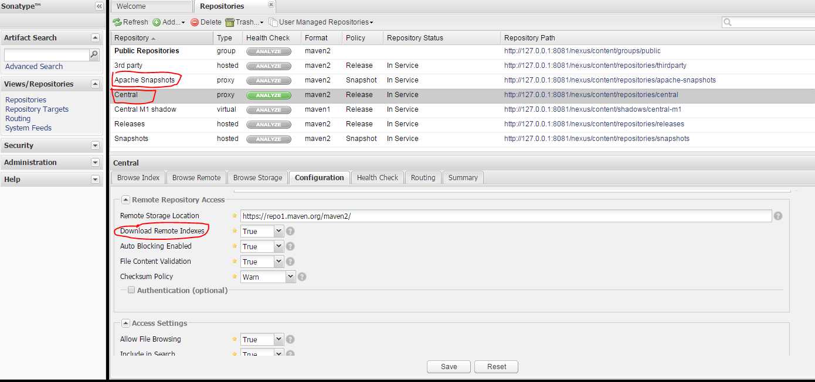Open the Trash menu
Viewport: 815px width, 382px height.
coord(244,22)
